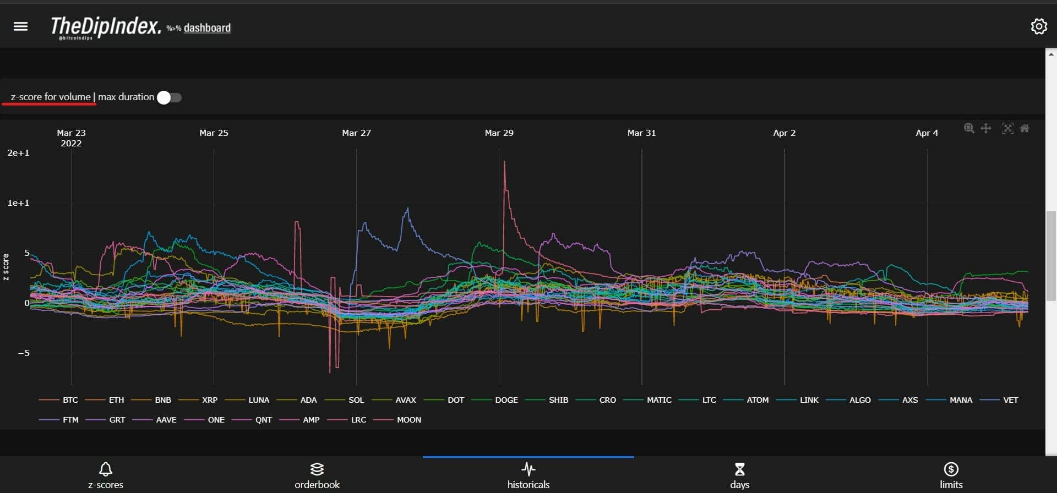
Task: Click the autoscale icon in chart toolbar
Action: point(1007,128)
